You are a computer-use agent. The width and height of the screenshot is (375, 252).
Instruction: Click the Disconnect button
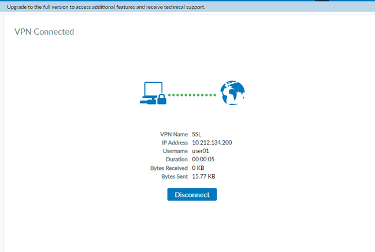[x=192, y=194]
